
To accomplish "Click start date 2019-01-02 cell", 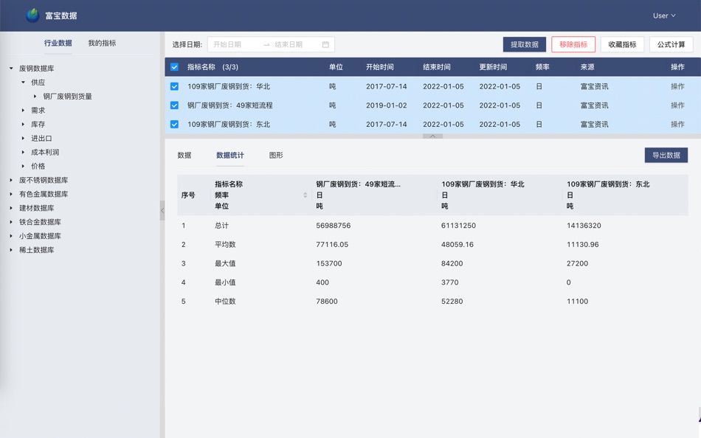I will pos(387,105).
